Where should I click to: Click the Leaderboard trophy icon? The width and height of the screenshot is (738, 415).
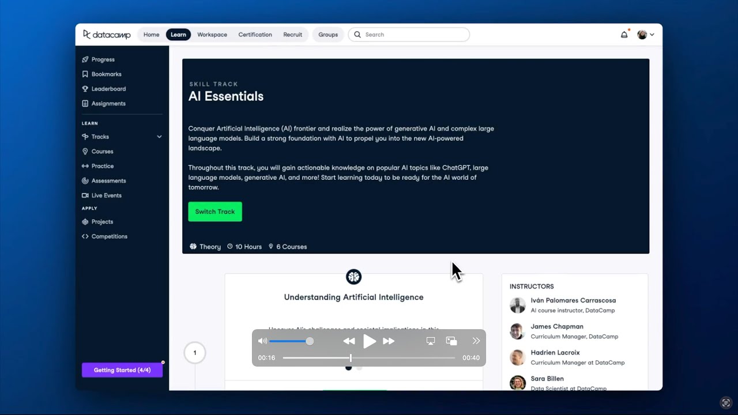pyautogui.click(x=85, y=89)
